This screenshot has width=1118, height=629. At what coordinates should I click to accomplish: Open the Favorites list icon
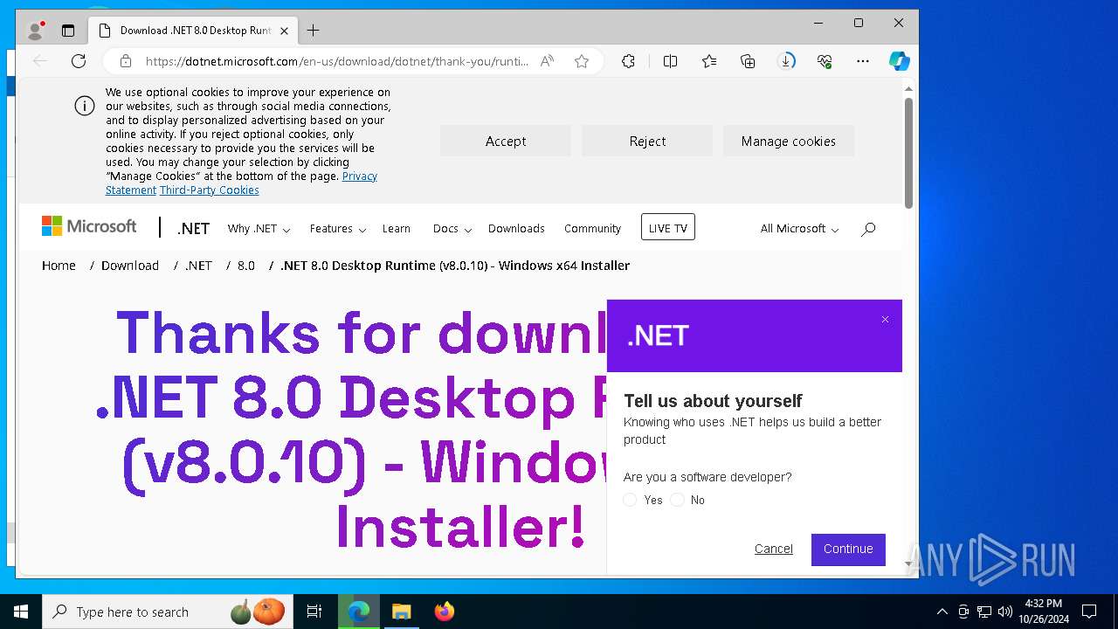(709, 61)
